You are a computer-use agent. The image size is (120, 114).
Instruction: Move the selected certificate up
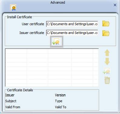point(107,53)
